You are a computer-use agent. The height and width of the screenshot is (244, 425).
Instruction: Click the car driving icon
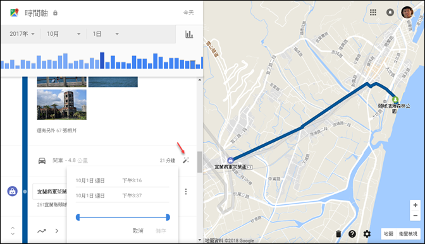tap(42, 161)
